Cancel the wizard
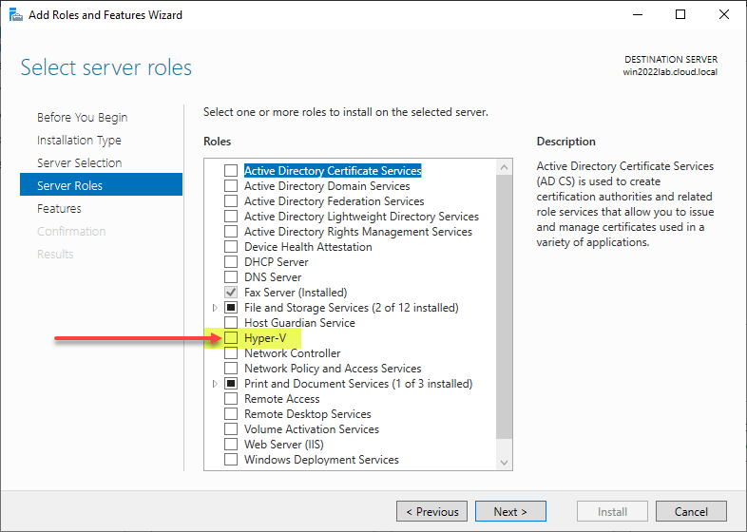The width and height of the screenshot is (747, 532). click(x=691, y=511)
